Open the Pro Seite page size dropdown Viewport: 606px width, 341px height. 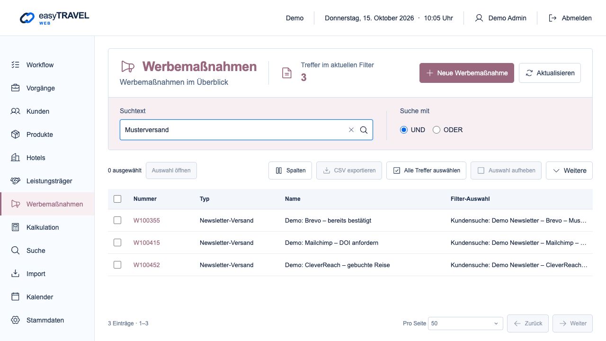tap(465, 323)
